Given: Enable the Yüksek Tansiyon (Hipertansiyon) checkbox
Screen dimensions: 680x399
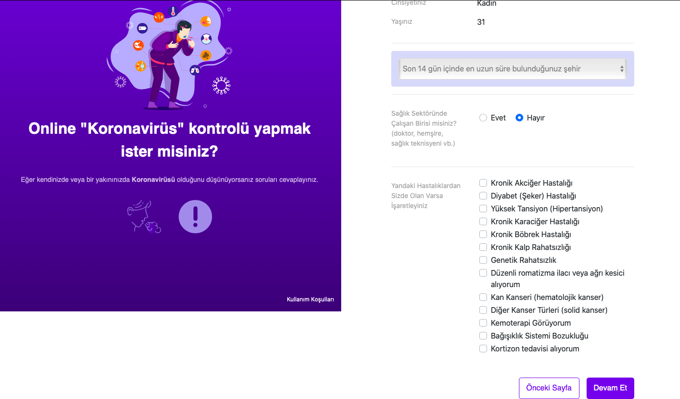Looking at the screenshot, I should 483,209.
